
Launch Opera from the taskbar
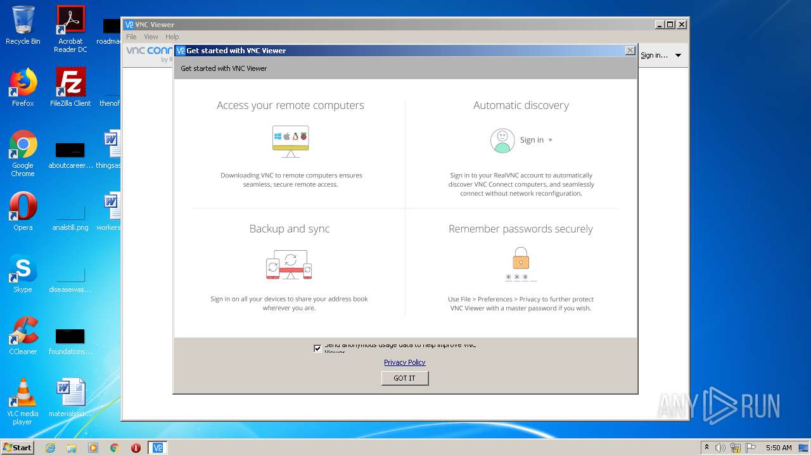136,448
